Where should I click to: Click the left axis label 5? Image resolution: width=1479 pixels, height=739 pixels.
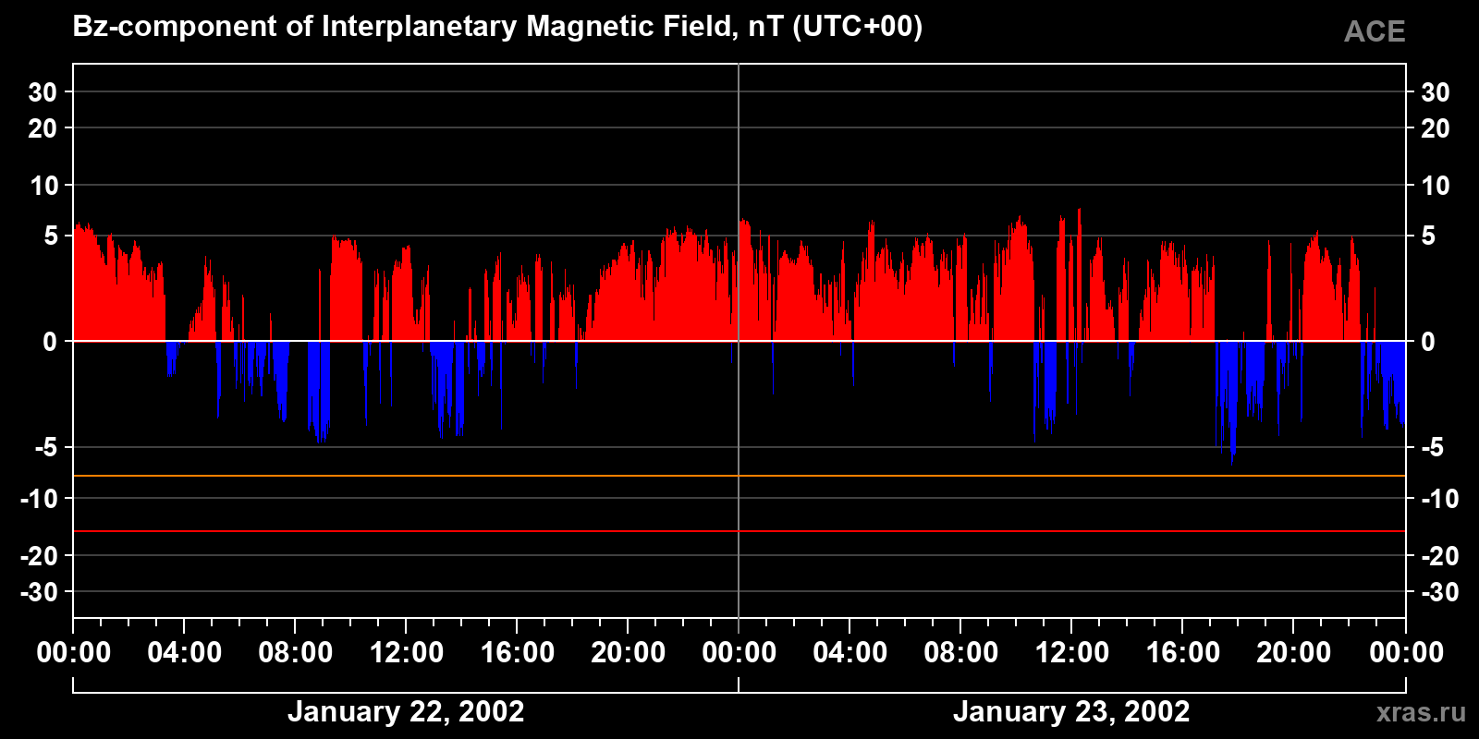click(51, 236)
